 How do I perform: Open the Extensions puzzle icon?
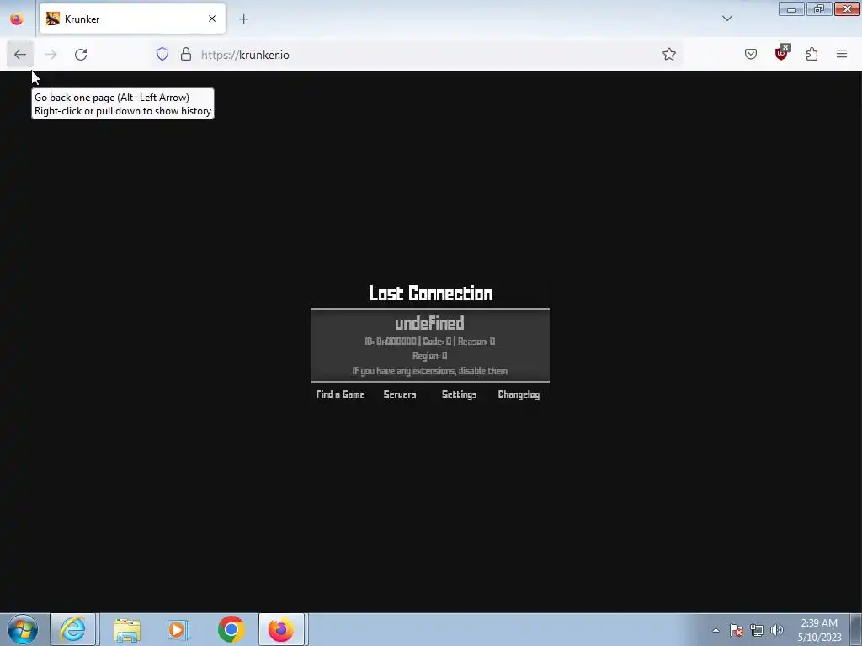coord(811,54)
